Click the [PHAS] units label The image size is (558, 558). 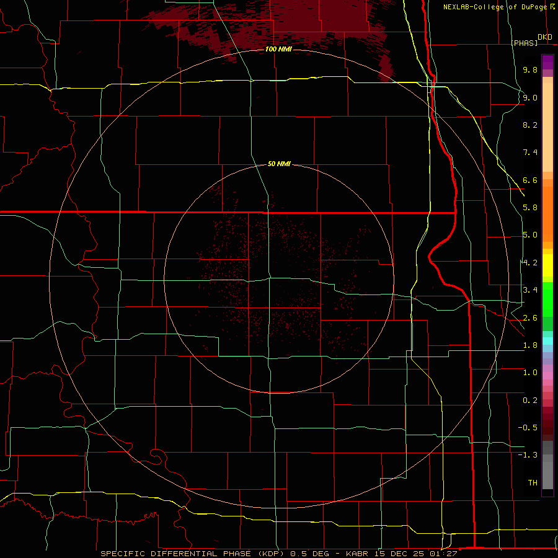(x=524, y=43)
